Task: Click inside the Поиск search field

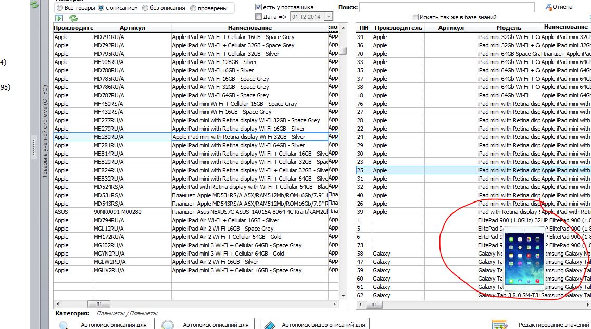Action: tap(447, 7)
